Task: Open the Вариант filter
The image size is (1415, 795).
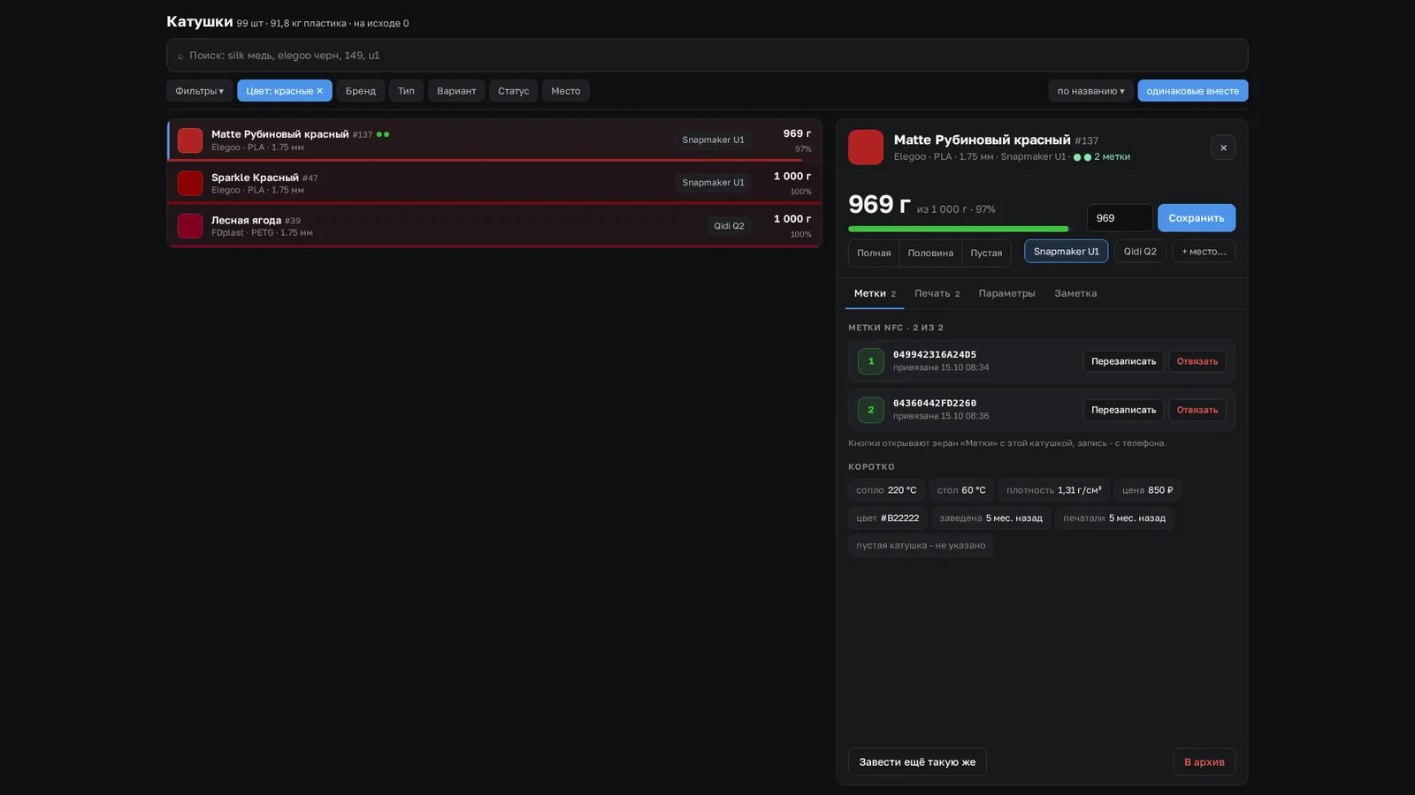Action: 456,91
